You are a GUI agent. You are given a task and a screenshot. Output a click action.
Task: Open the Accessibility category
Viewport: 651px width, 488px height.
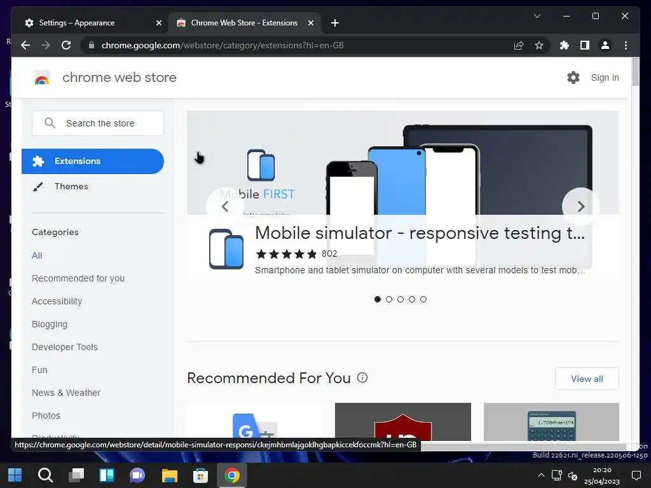click(x=57, y=301)
